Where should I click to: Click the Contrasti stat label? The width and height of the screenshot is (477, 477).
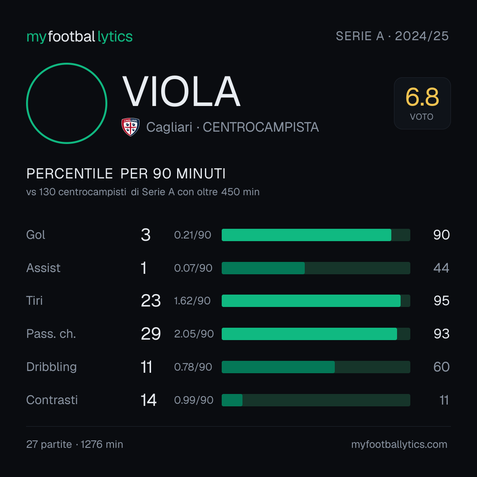[52, 400]
